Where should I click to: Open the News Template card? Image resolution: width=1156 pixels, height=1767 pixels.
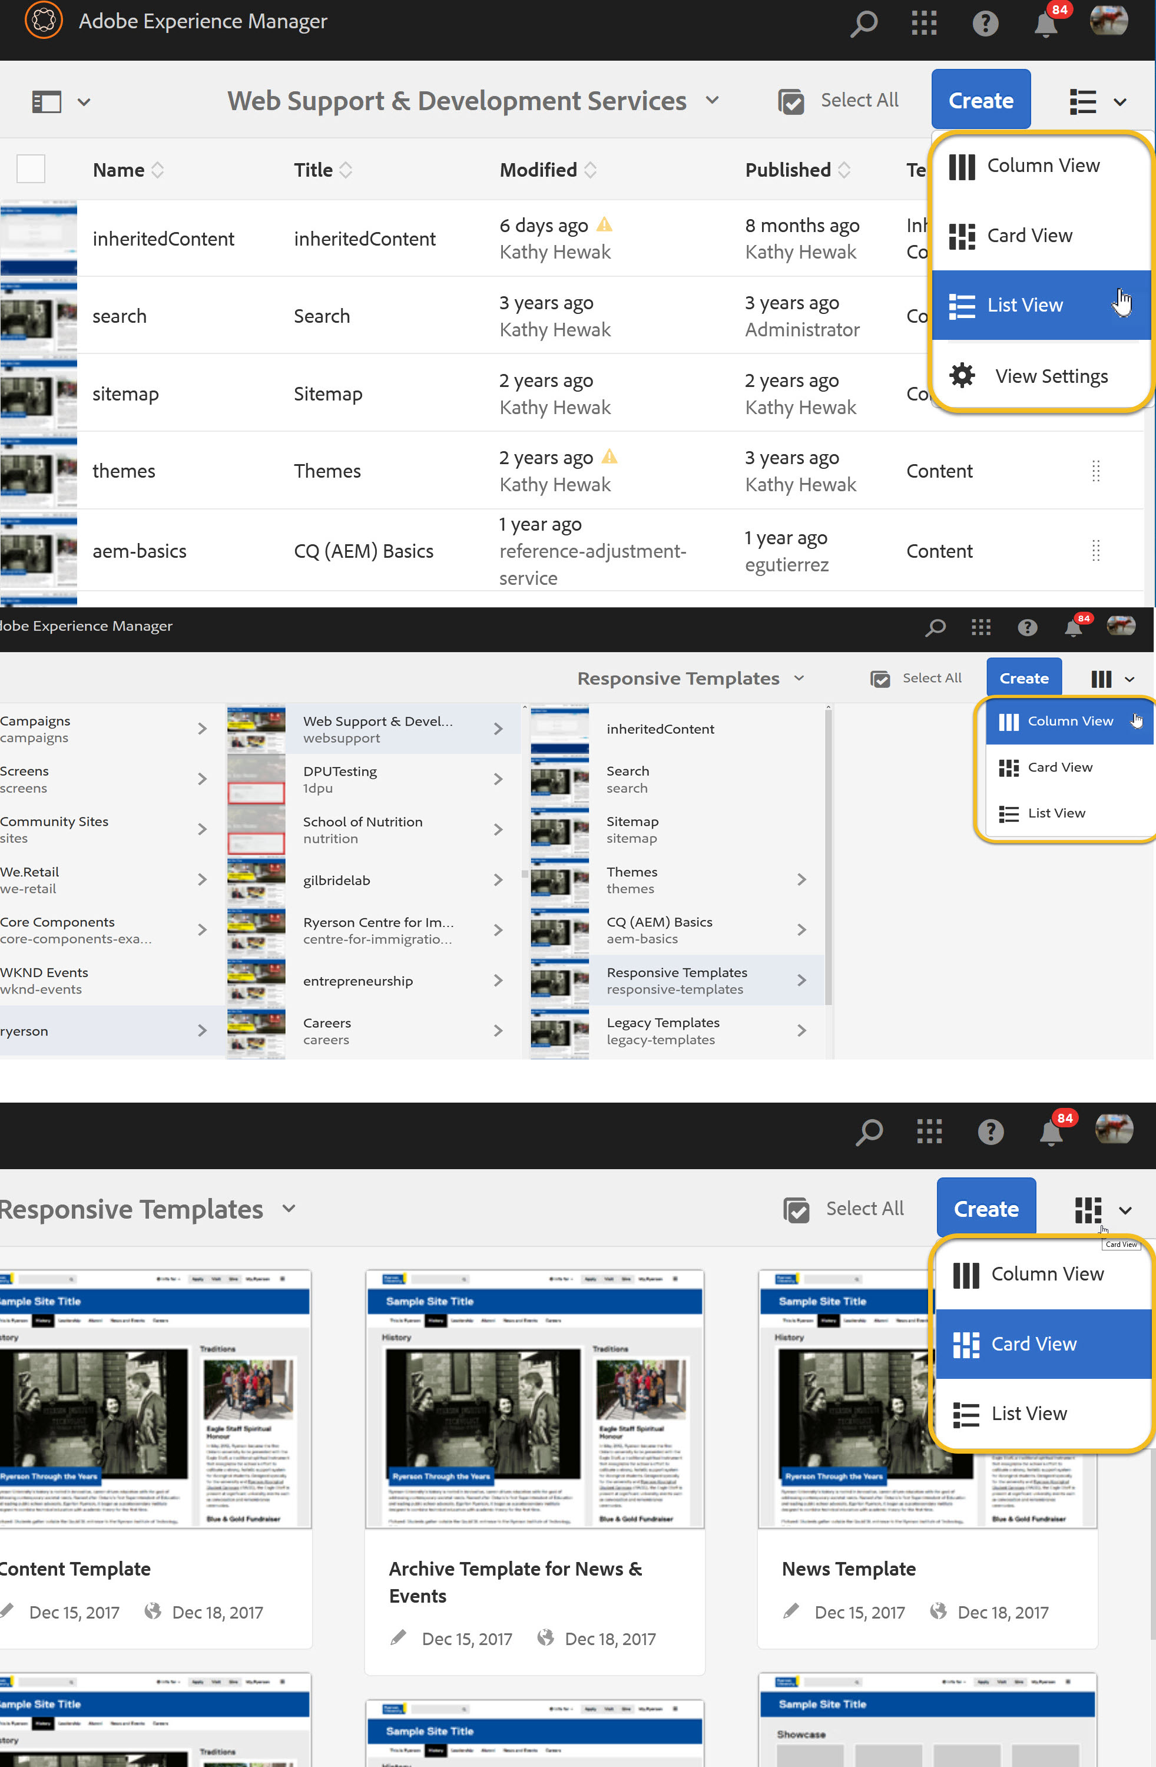(x=926, y=1459)
